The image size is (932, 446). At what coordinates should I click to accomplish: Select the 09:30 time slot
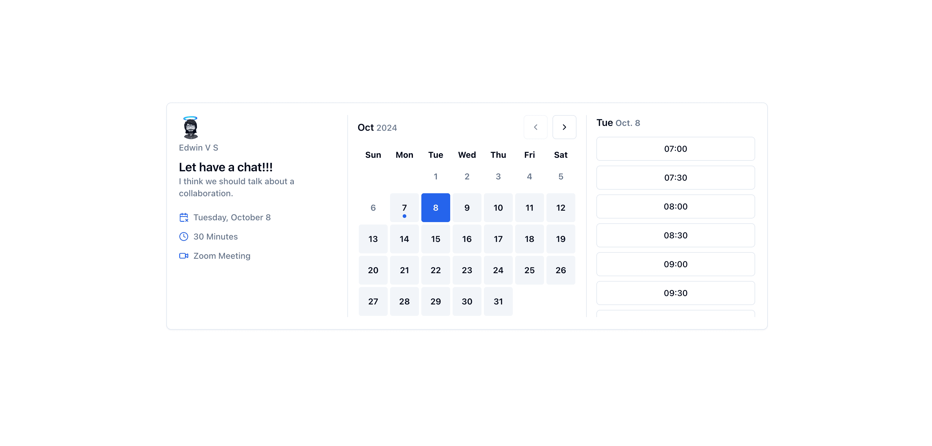[675, 293]
